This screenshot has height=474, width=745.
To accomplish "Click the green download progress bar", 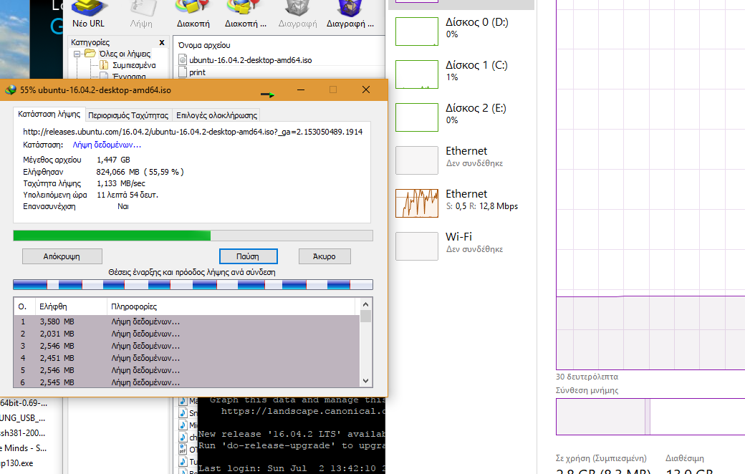I will point(193,236).
